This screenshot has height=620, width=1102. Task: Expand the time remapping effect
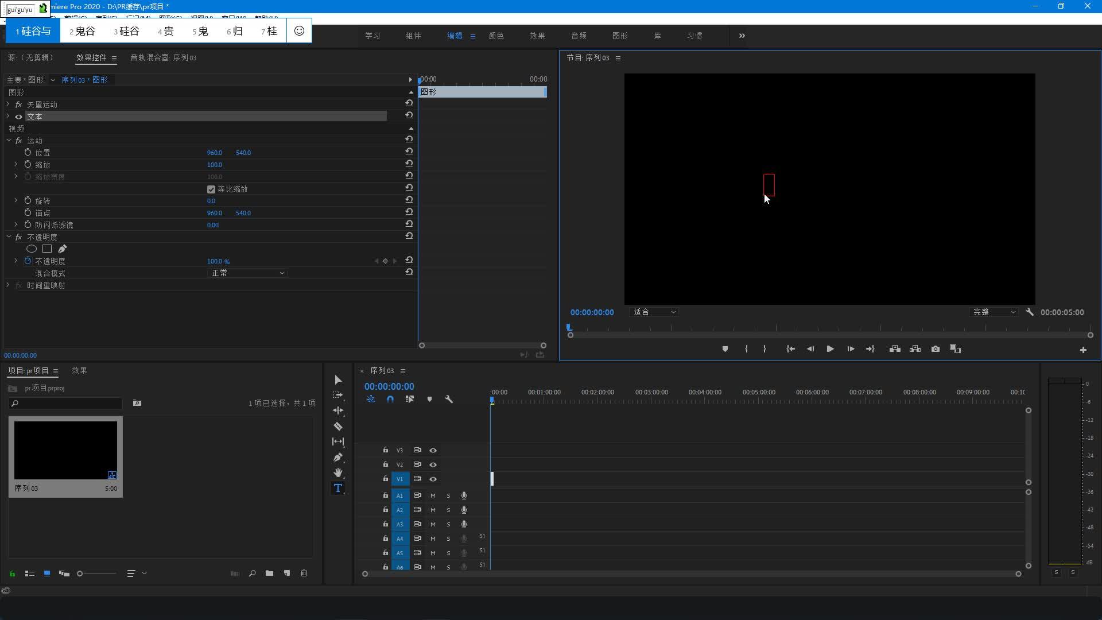point(8,285)
